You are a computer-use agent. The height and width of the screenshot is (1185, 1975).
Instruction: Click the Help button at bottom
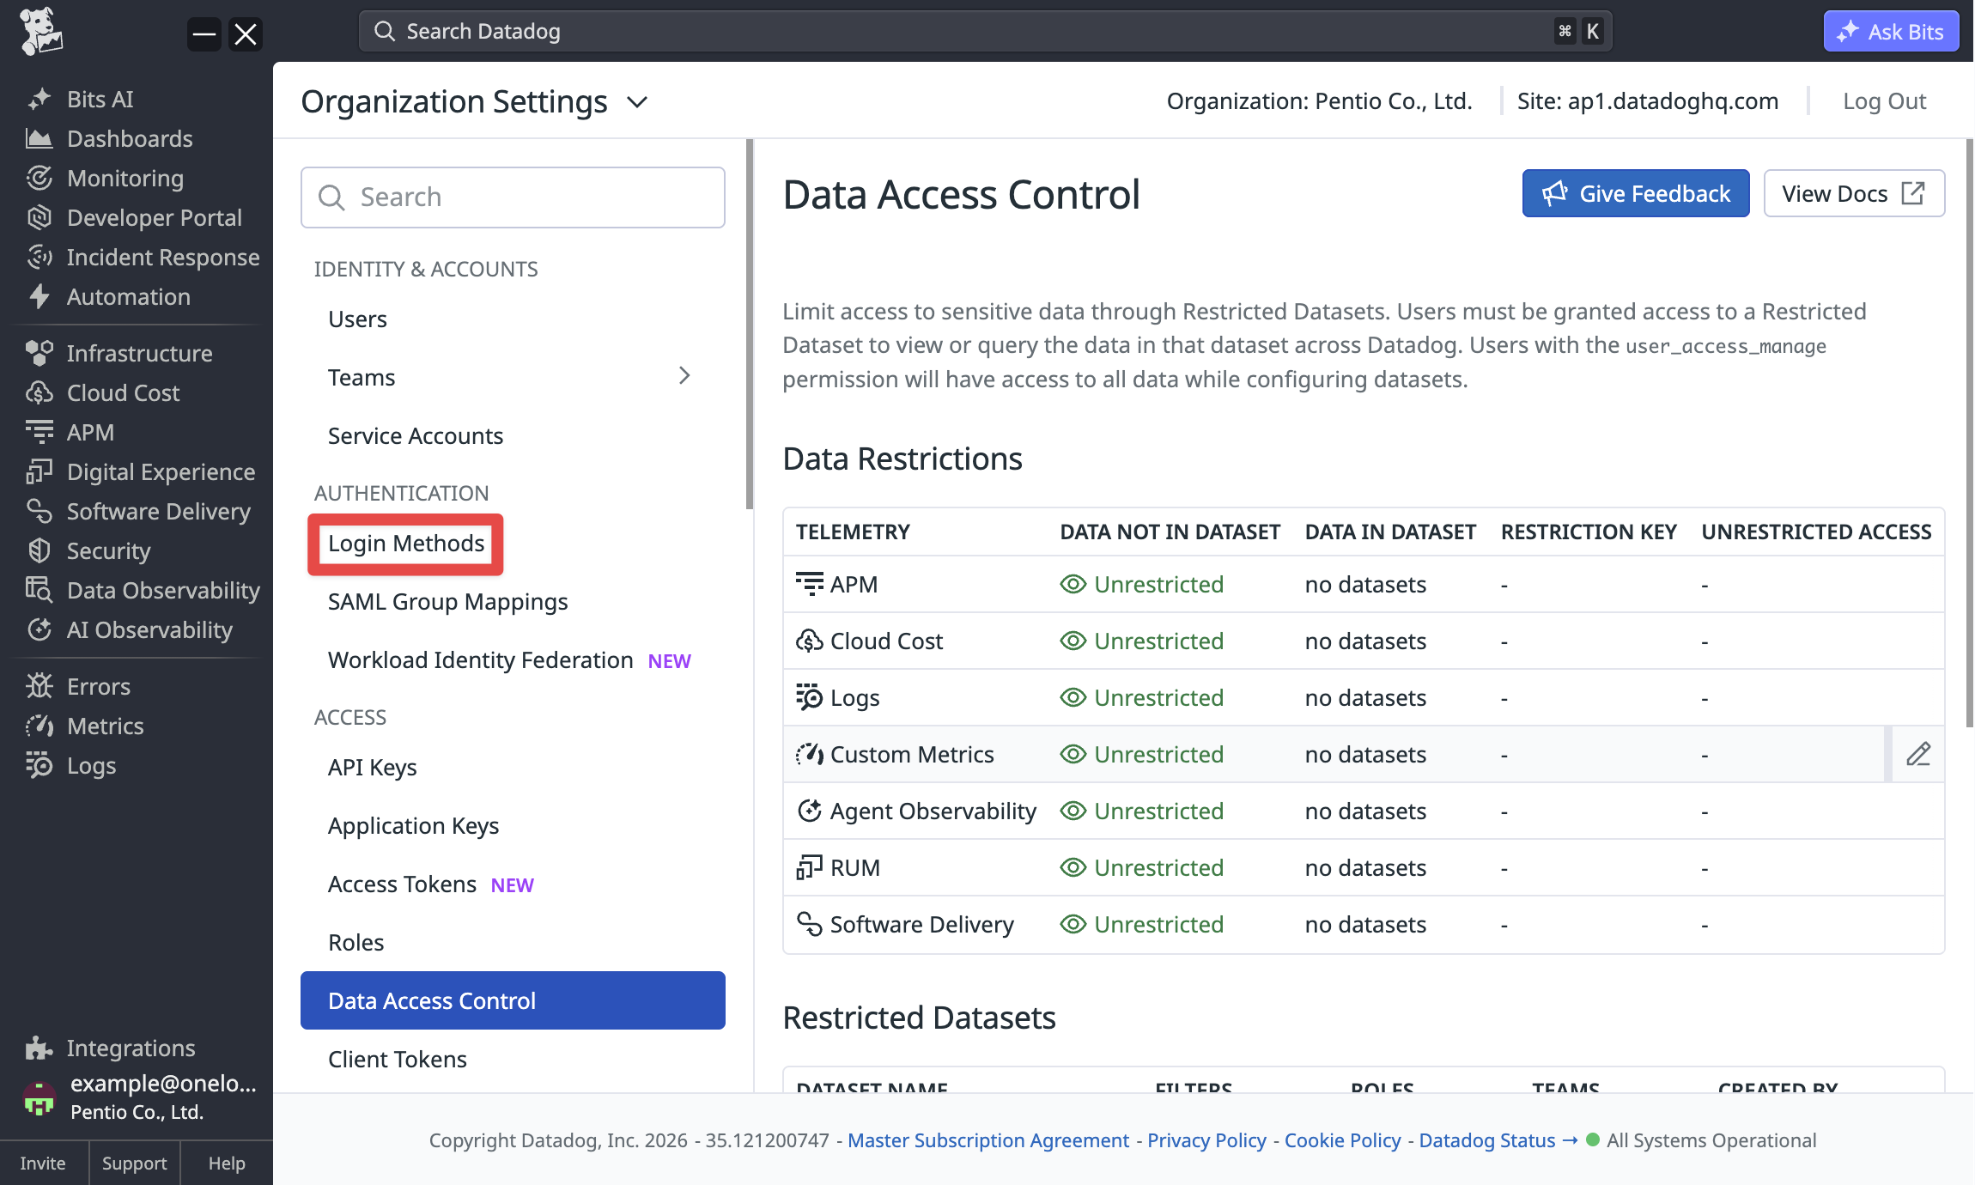click(227, 1163)
